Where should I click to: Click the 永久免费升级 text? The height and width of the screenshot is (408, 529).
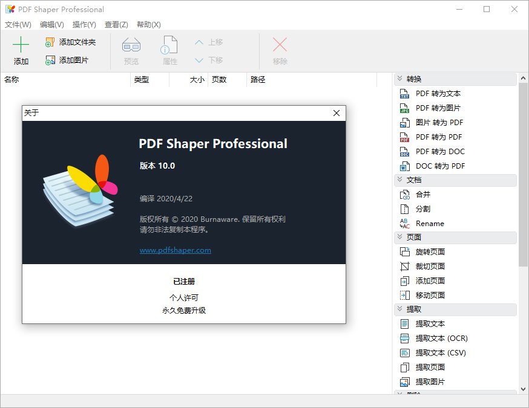tap(184, 311)
